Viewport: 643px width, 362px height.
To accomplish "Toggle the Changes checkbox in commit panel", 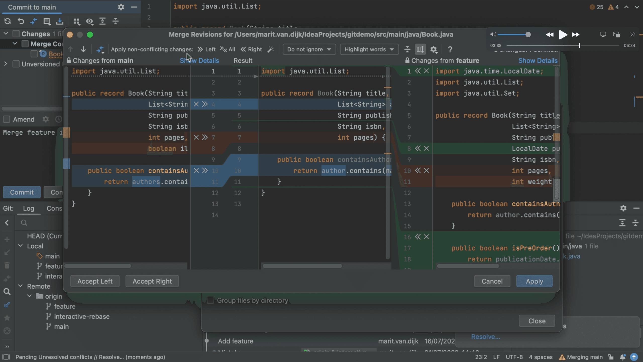I will click(x=16, y=33).
